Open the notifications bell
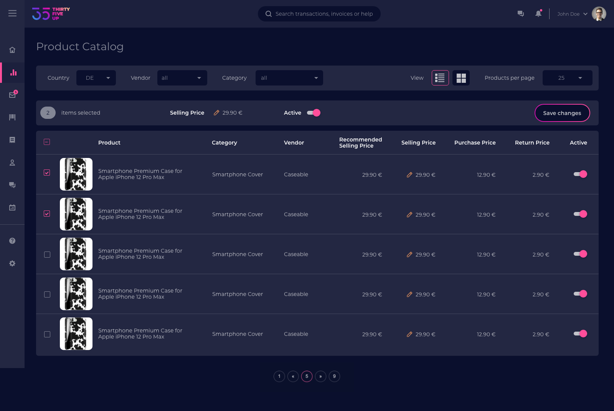The width and height of the screenshot is (614, 411). point(538,13)
